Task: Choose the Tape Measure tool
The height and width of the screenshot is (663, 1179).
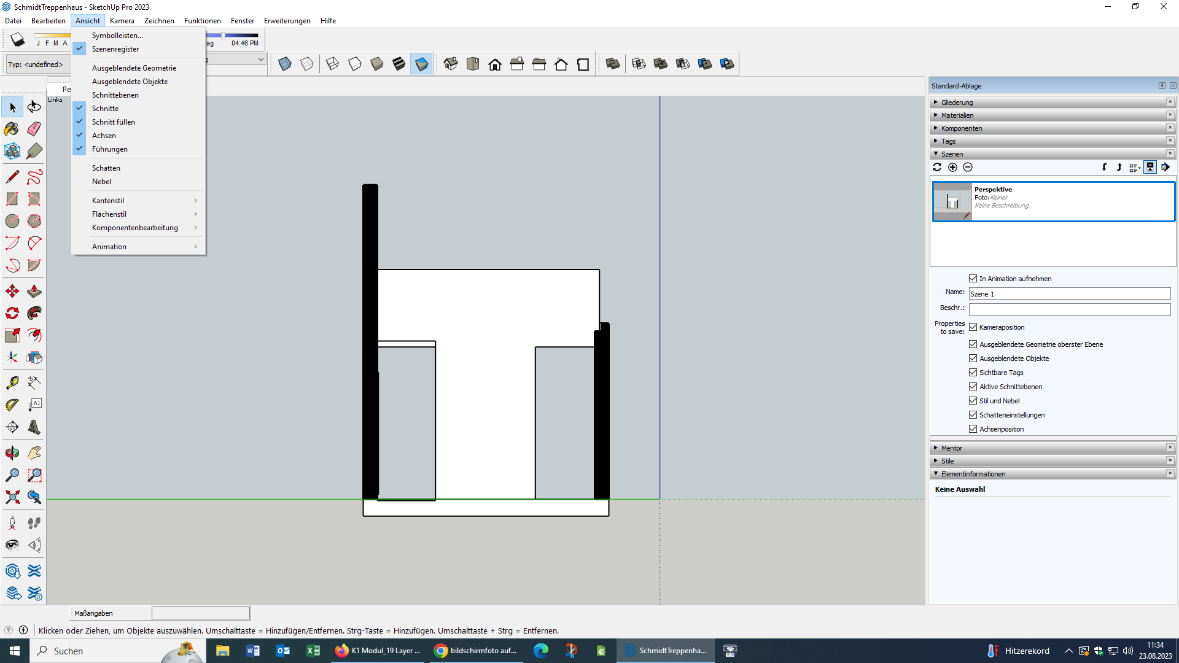Action: click(12, 383)
